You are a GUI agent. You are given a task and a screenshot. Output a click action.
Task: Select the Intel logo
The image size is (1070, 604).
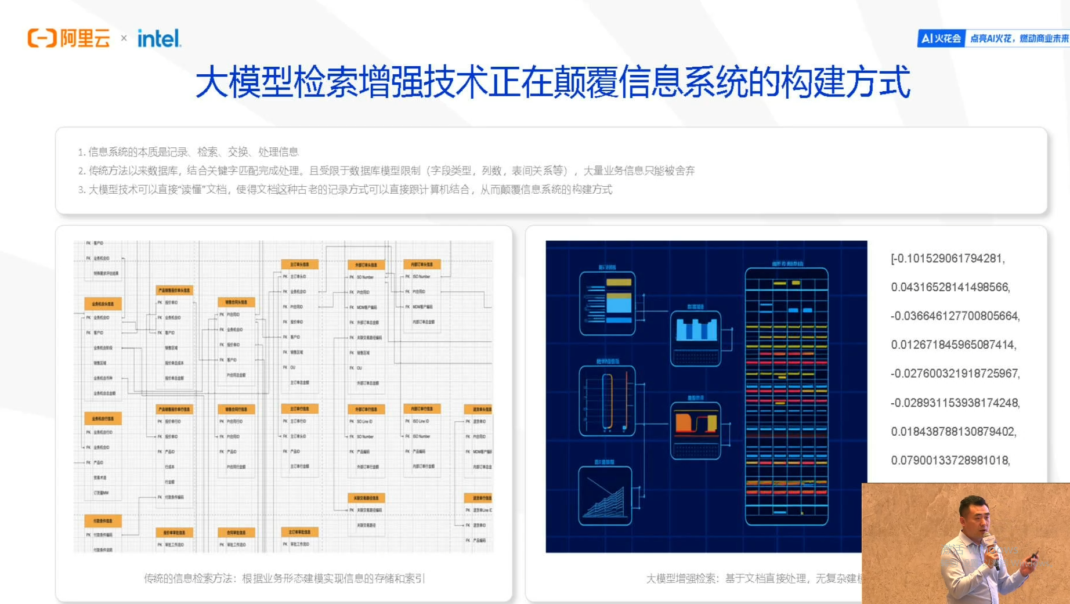coord(158,38)
